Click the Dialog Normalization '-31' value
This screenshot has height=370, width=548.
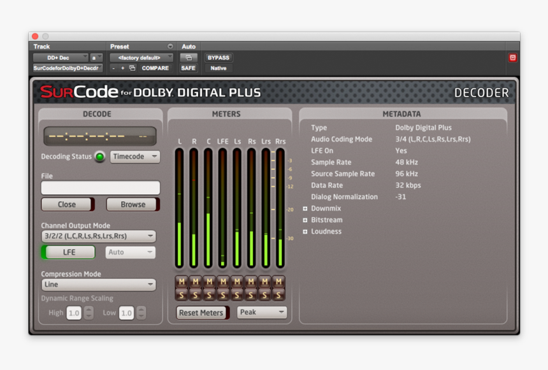pyautogui.click(x=401, y=197)
